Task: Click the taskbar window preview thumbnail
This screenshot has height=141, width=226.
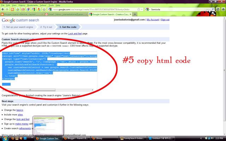Action: pyautogui.click(x=48, y=126)
